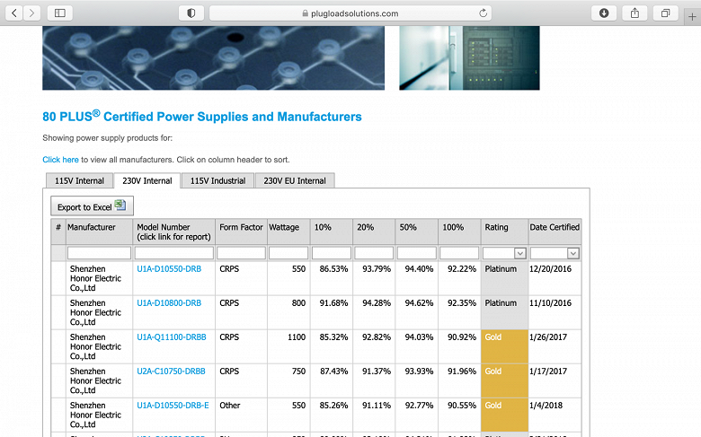The image size is (701, 437).
Task: Switch to 115V Internal tab
Action: coord(79,180)
